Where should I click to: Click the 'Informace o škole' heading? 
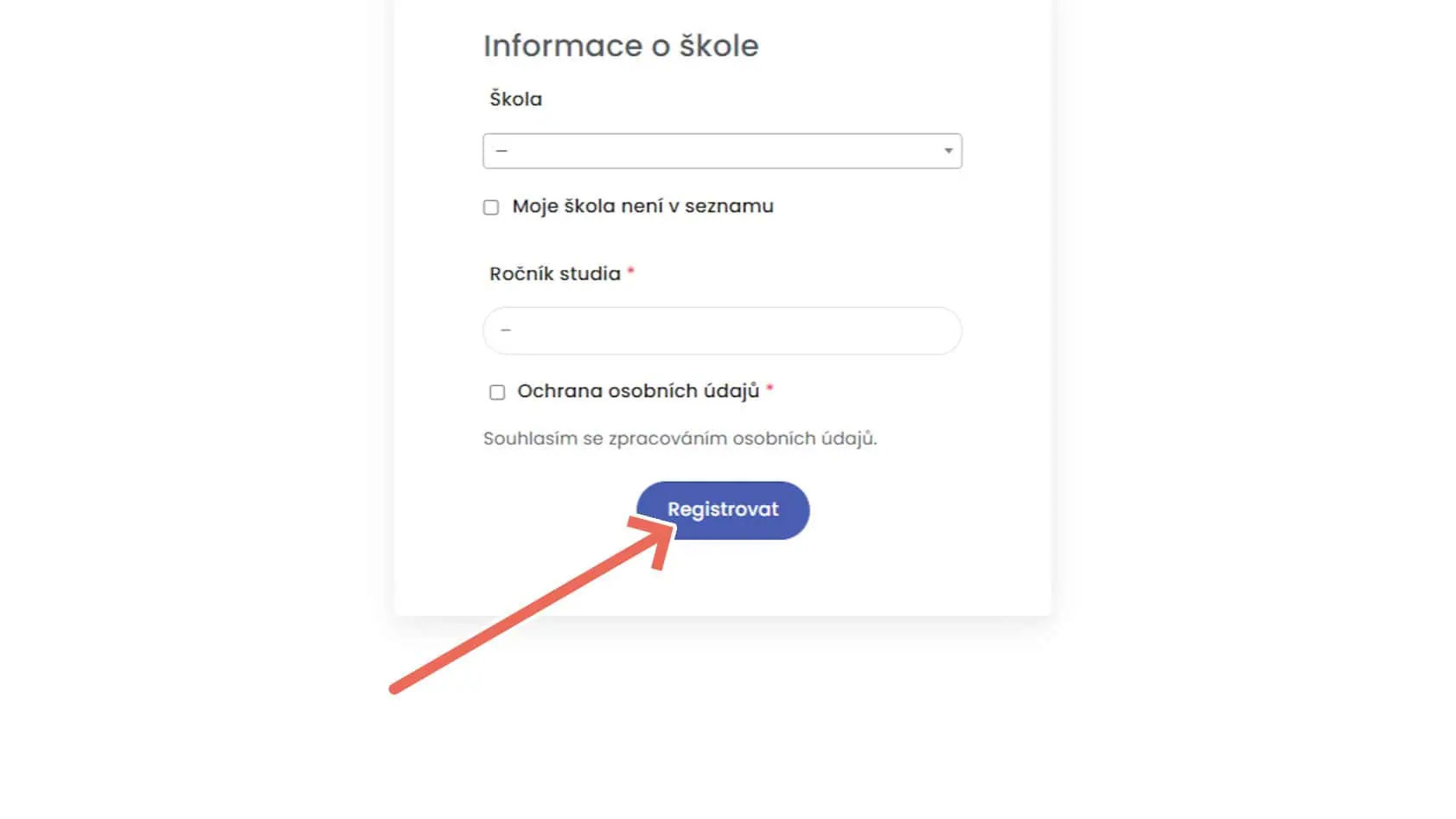tap(620, 46)
